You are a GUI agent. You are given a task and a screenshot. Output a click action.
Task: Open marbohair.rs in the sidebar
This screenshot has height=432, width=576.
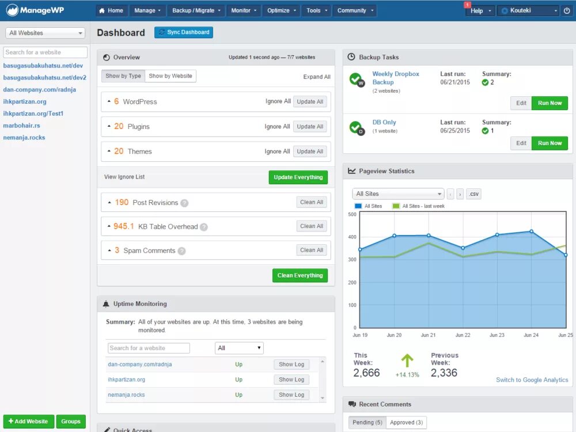[22, 126]
